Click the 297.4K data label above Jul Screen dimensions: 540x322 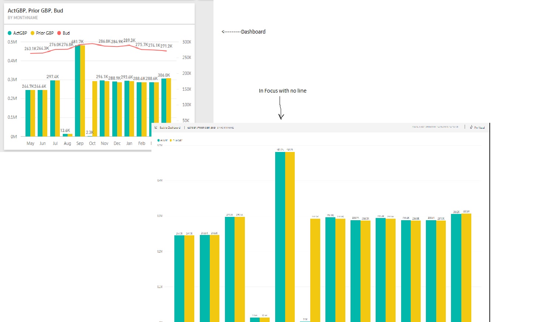click(x=53, y=77)
